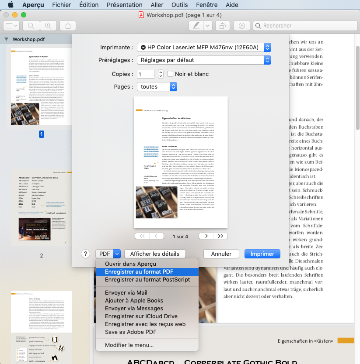This screenshot has height=364, width=360.
Task: Toggle the sidebar view button
Action: point(11,26)
